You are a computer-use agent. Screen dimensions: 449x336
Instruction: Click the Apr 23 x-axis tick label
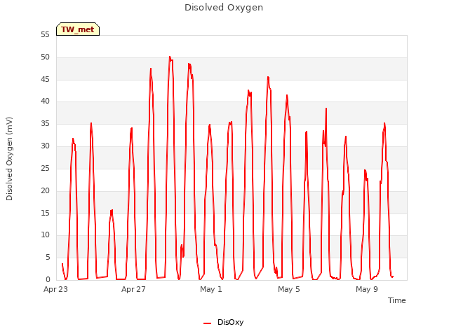click(55, 289)
